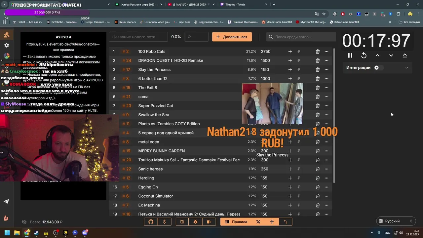Click plus icon for Egging On row

290,187
